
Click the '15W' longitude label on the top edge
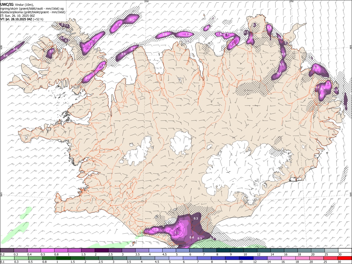coord(291,1)
